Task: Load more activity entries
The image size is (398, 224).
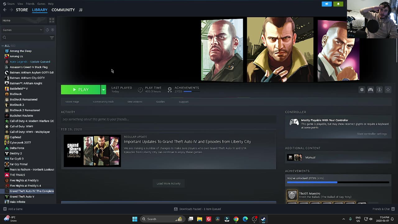Action: point(169,184)
